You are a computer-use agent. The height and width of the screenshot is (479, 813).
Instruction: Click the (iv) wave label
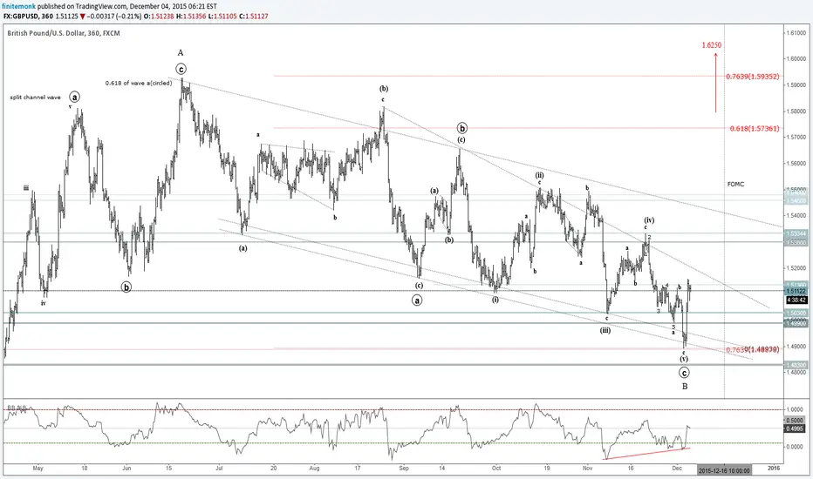click(x=649, y=220)
